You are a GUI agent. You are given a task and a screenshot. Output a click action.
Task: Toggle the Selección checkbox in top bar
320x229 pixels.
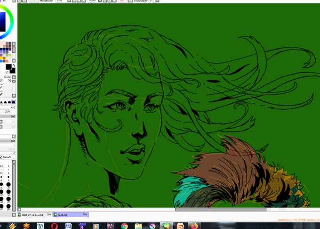point(41,1)
